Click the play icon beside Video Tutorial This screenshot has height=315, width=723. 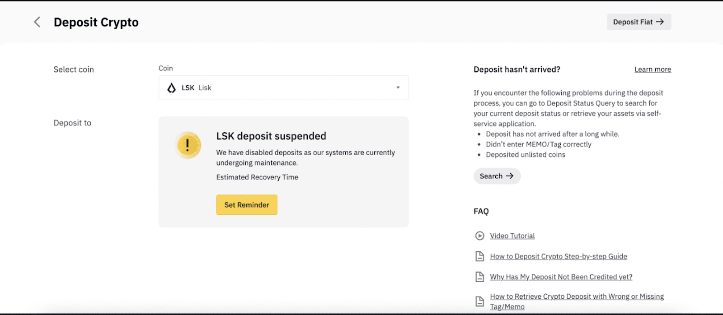click(x=480, y=236)
